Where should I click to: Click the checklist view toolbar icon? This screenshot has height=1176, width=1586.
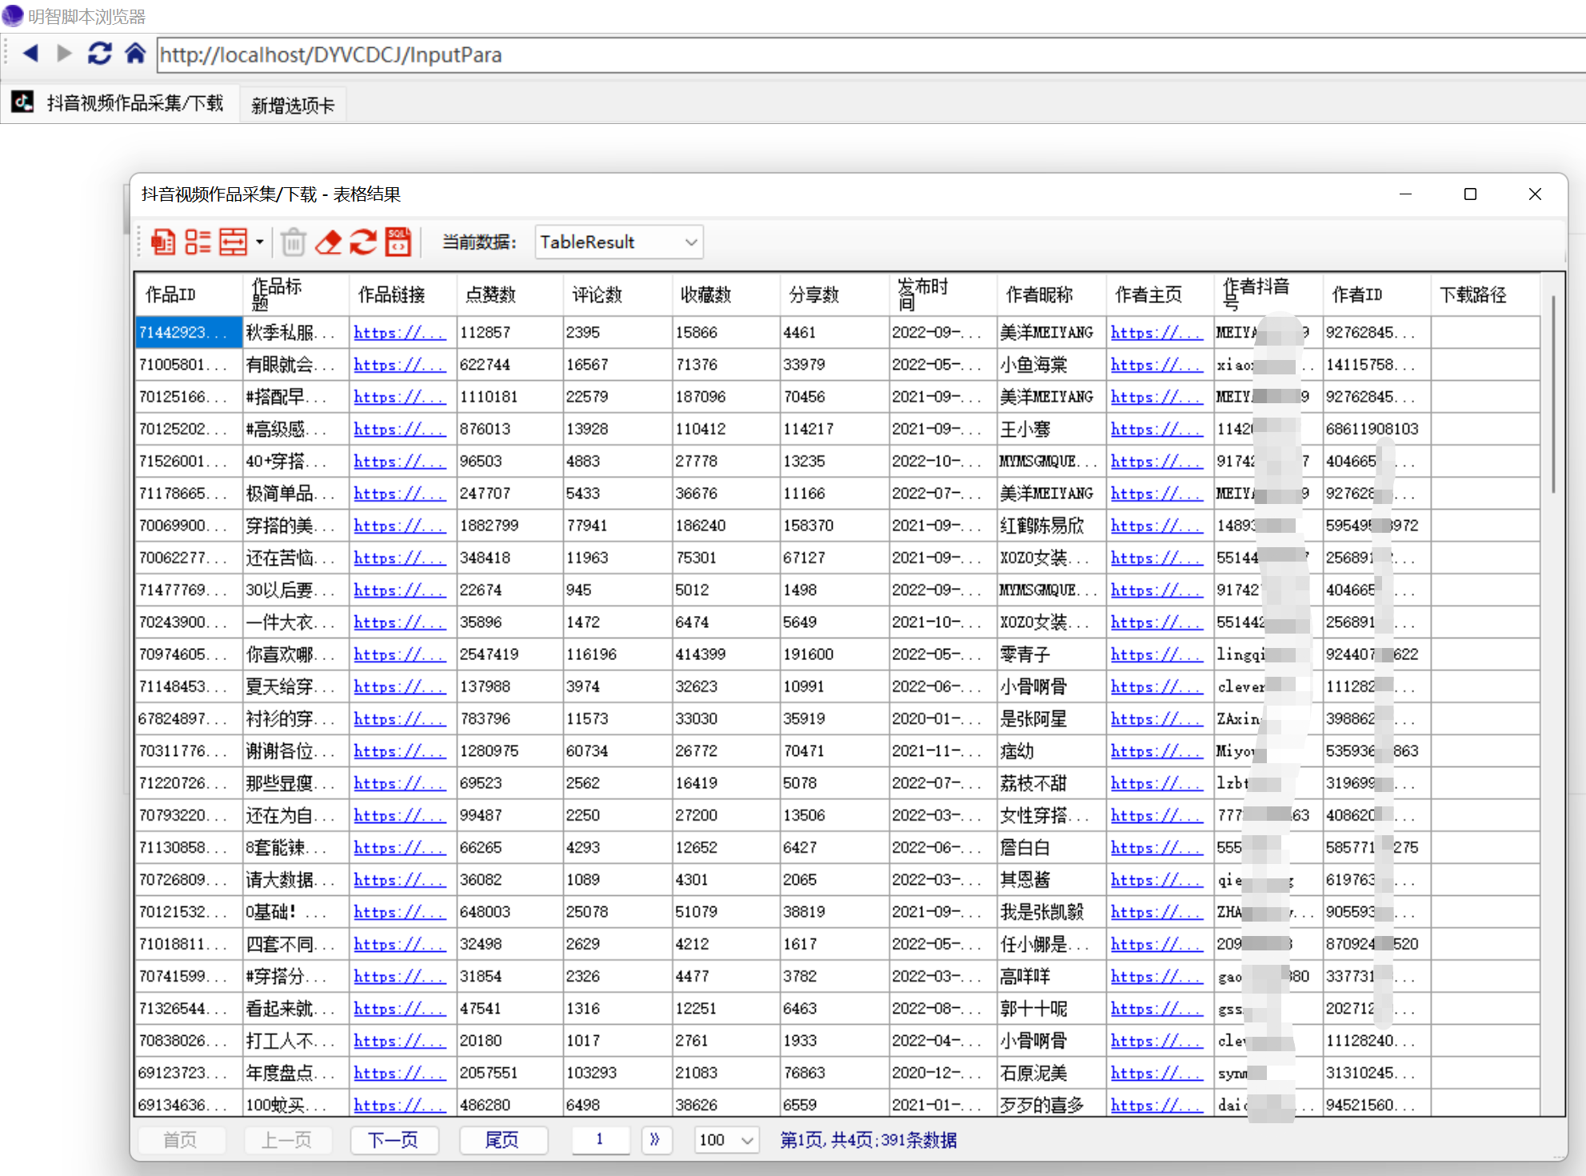pos(198,242)
